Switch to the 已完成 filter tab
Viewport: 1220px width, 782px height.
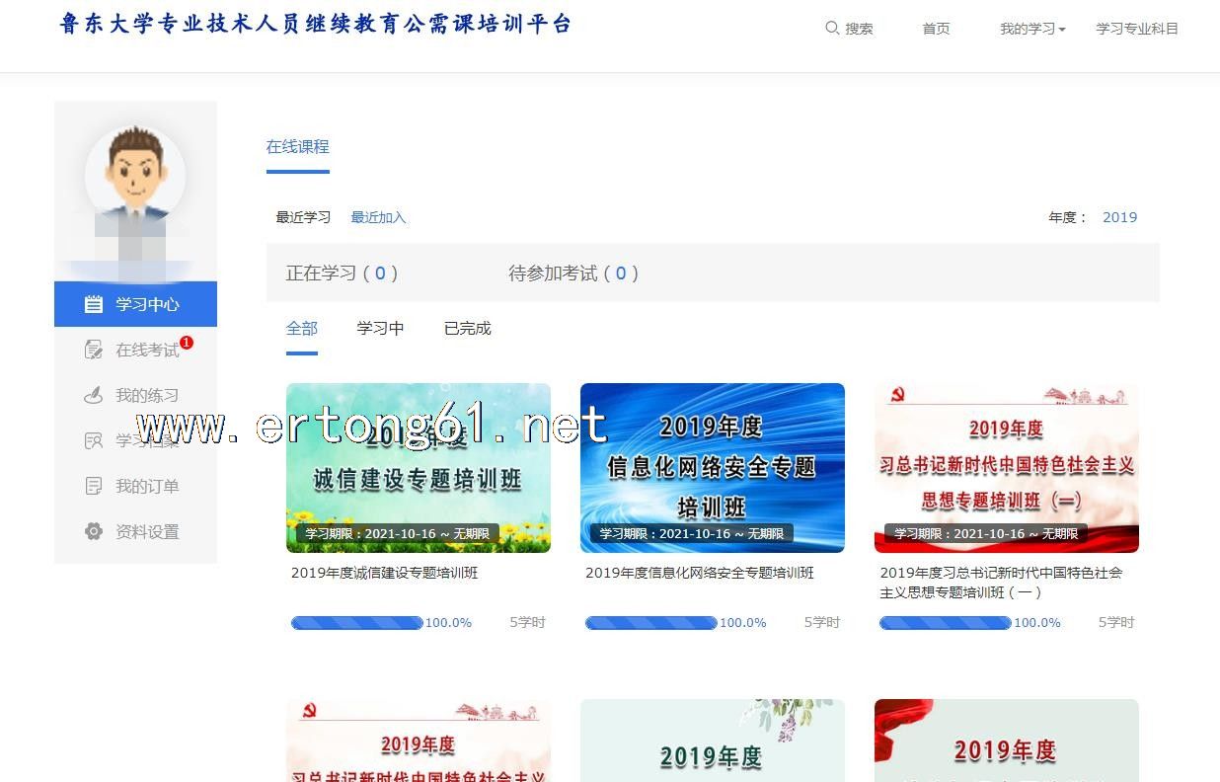point(467,328)
